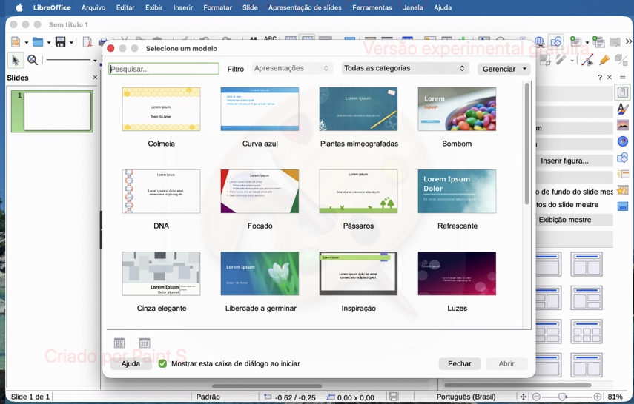Click the zoom in plus button
Screen dimensions: 634x404
tap(597, 397)
